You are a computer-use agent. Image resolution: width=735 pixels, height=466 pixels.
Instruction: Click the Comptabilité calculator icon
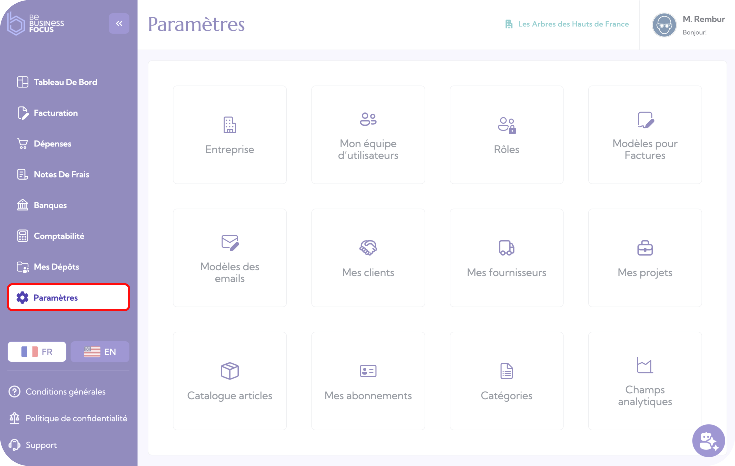[23, 236]
